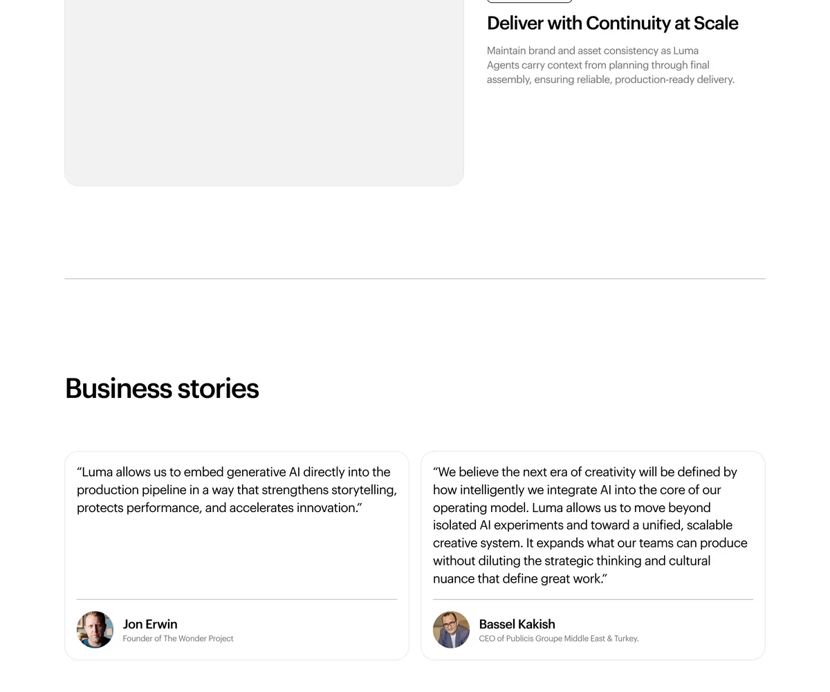Click the Business stories section title

(162, 388)
